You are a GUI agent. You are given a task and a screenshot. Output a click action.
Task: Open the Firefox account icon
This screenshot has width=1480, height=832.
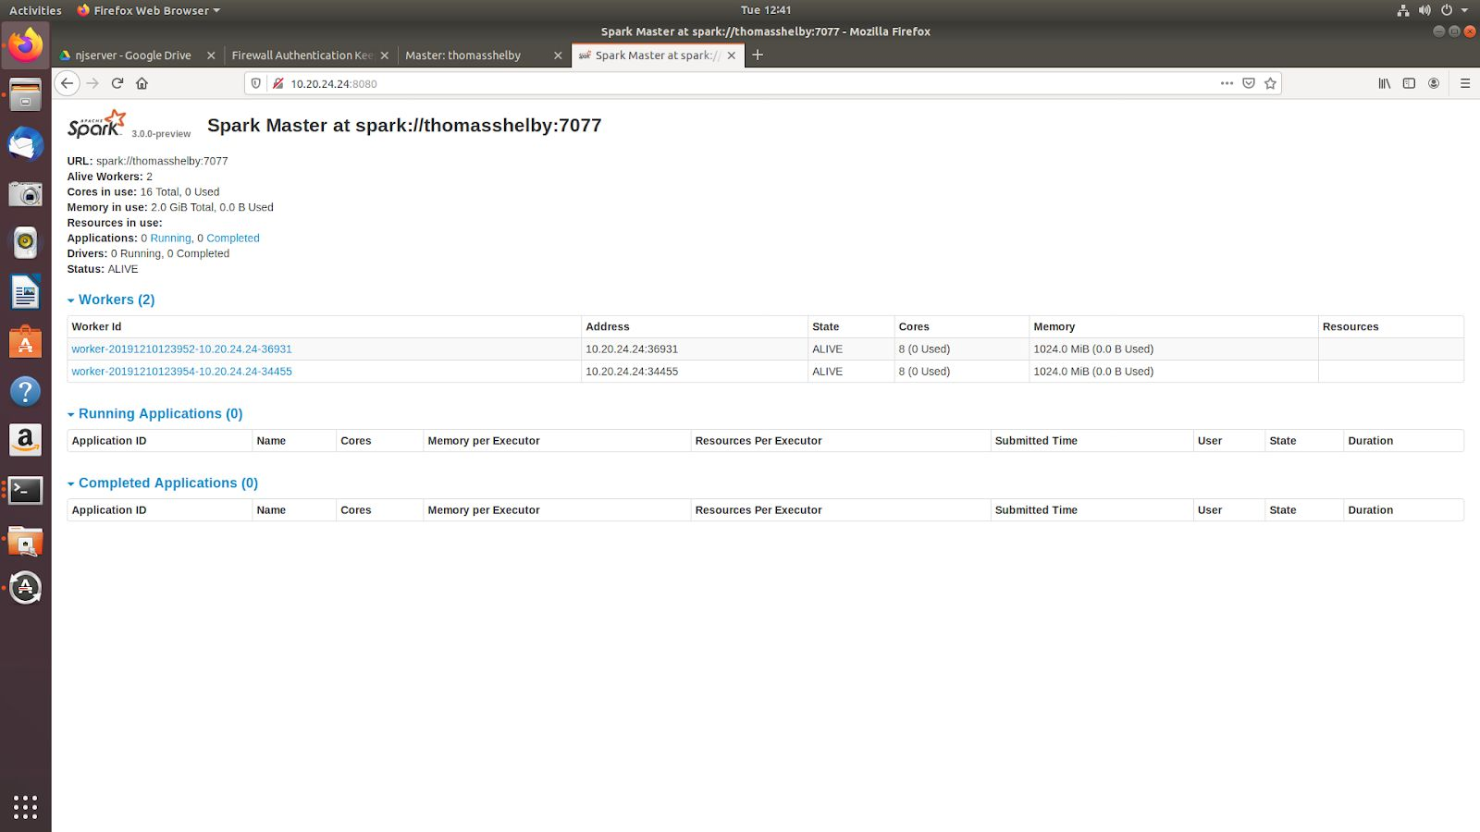[x=1434, y=83]
